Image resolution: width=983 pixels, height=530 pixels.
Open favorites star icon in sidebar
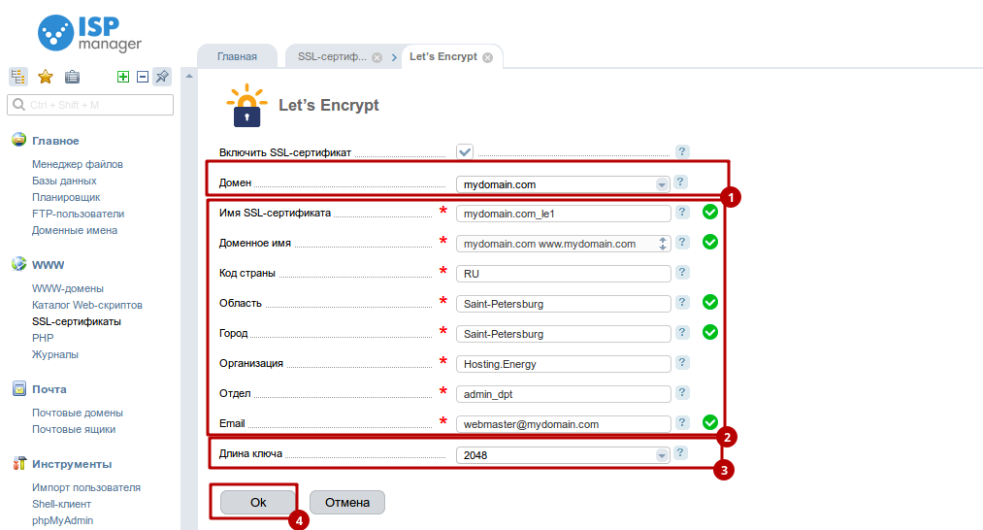46,77
